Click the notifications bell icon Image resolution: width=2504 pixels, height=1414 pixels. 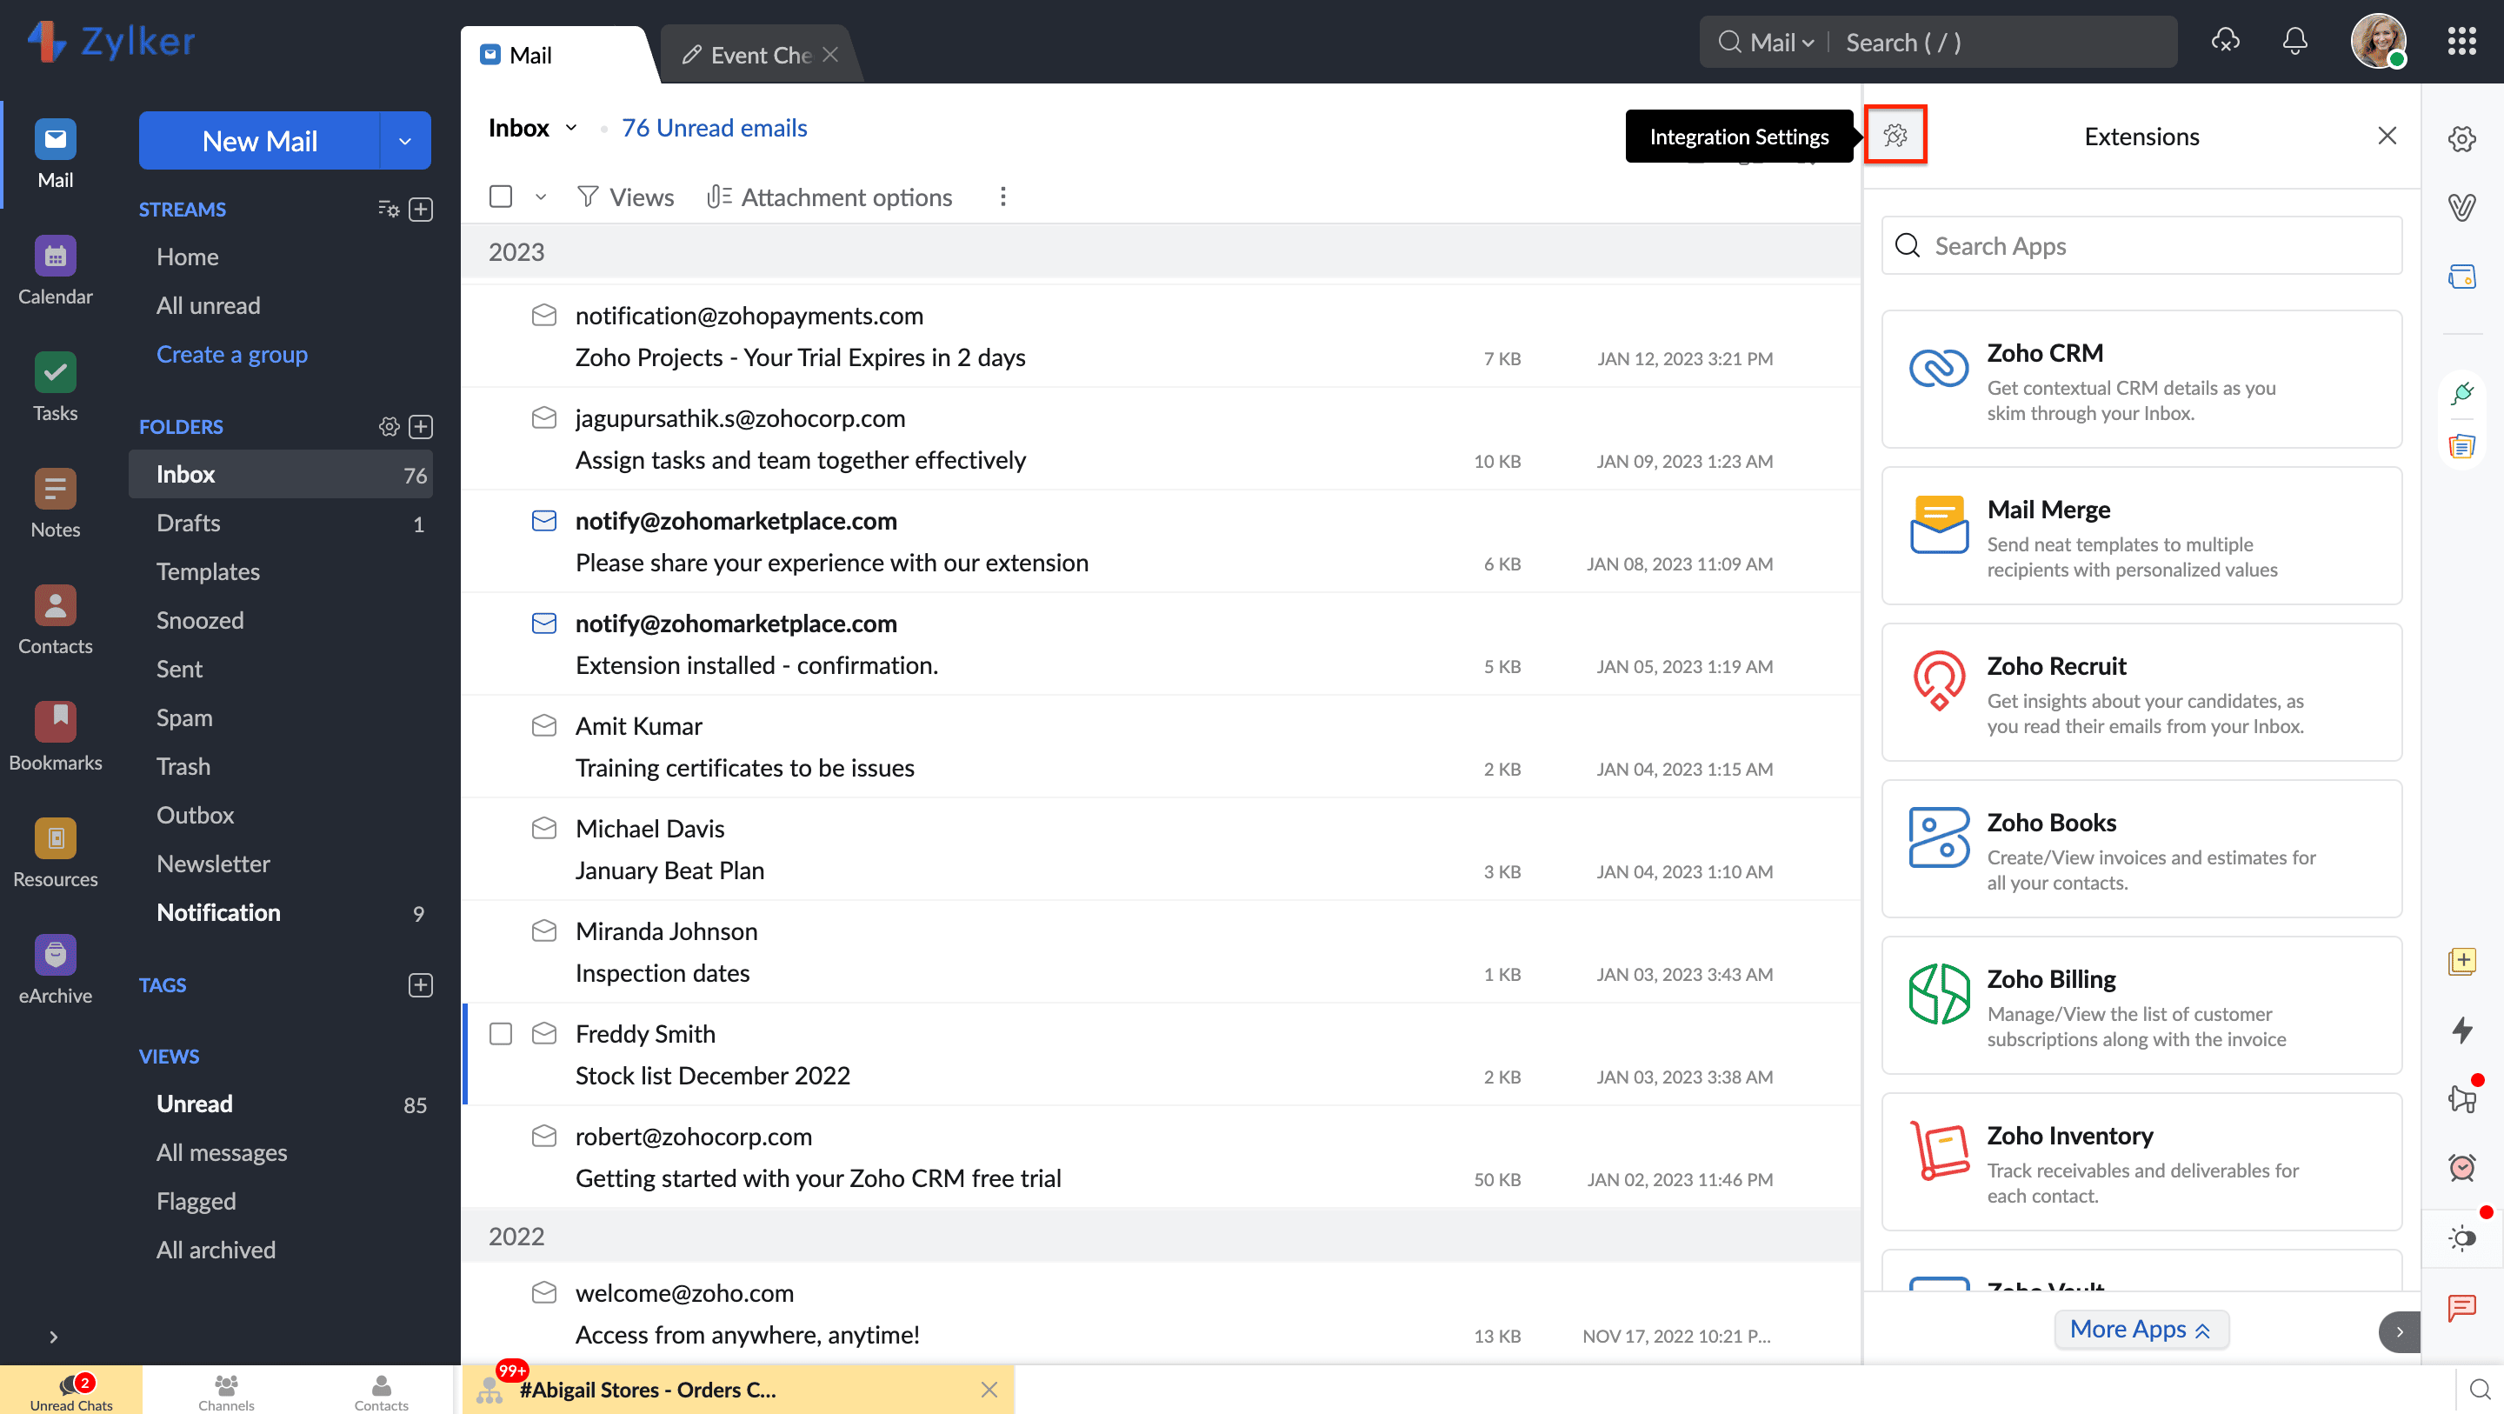pos(2294,42)
